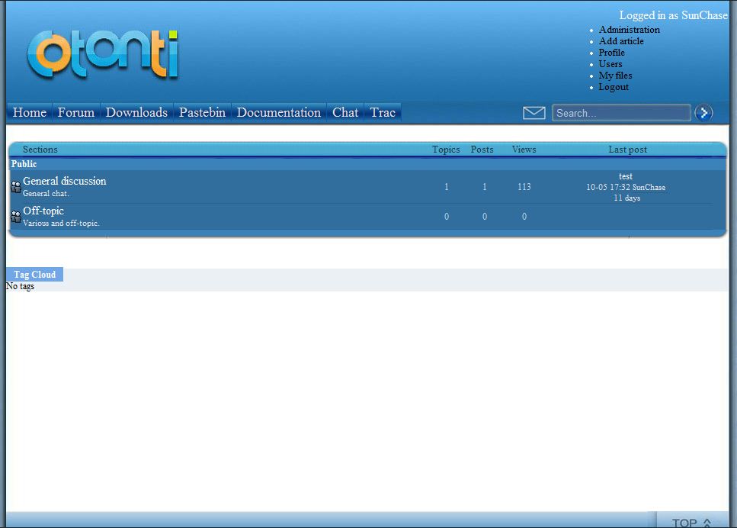
Task: Click the Off-topic section icon
Action: (x=16, y=217)
